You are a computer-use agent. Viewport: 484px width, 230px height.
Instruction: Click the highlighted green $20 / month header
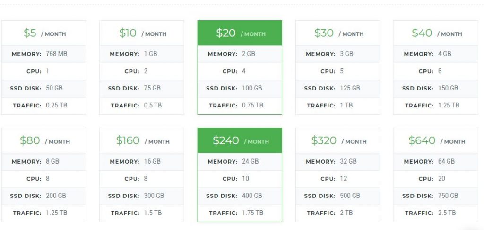[240, 33]
